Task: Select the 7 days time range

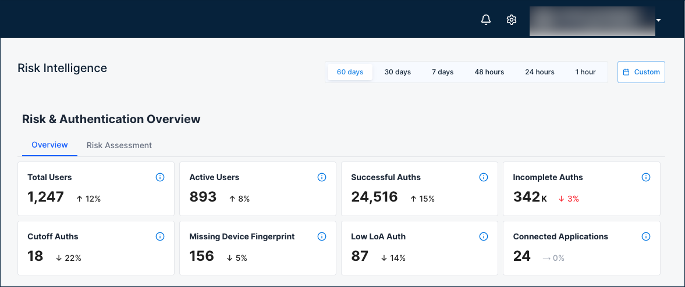Action: [x=442, y=72]
